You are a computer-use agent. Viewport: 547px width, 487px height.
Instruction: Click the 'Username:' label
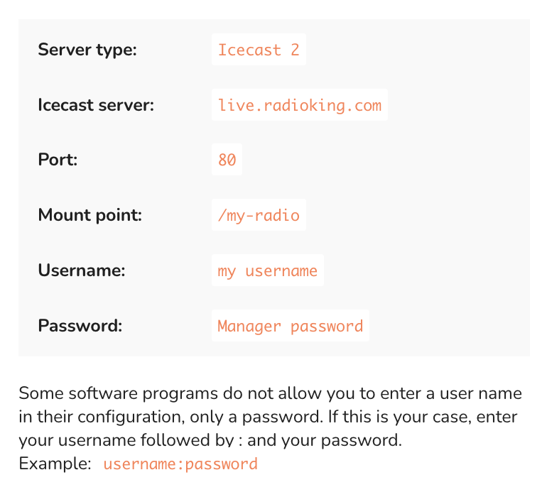click(x=81, y=270)
